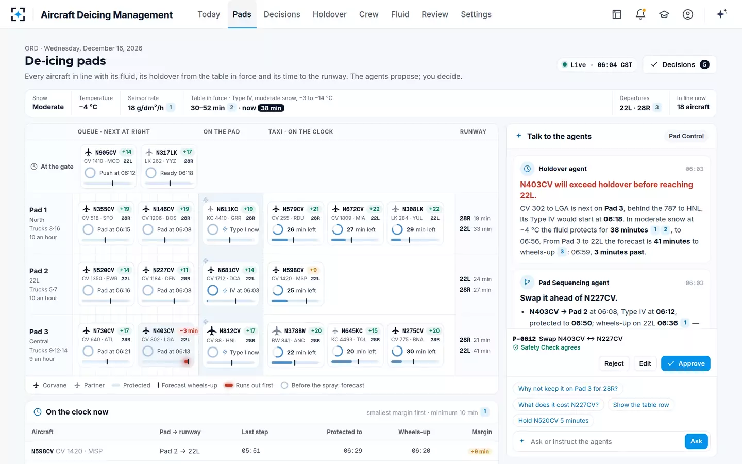Click the Aircraft Deicing Management logo icon
This screenshot has height=464, width=742.
18,14
